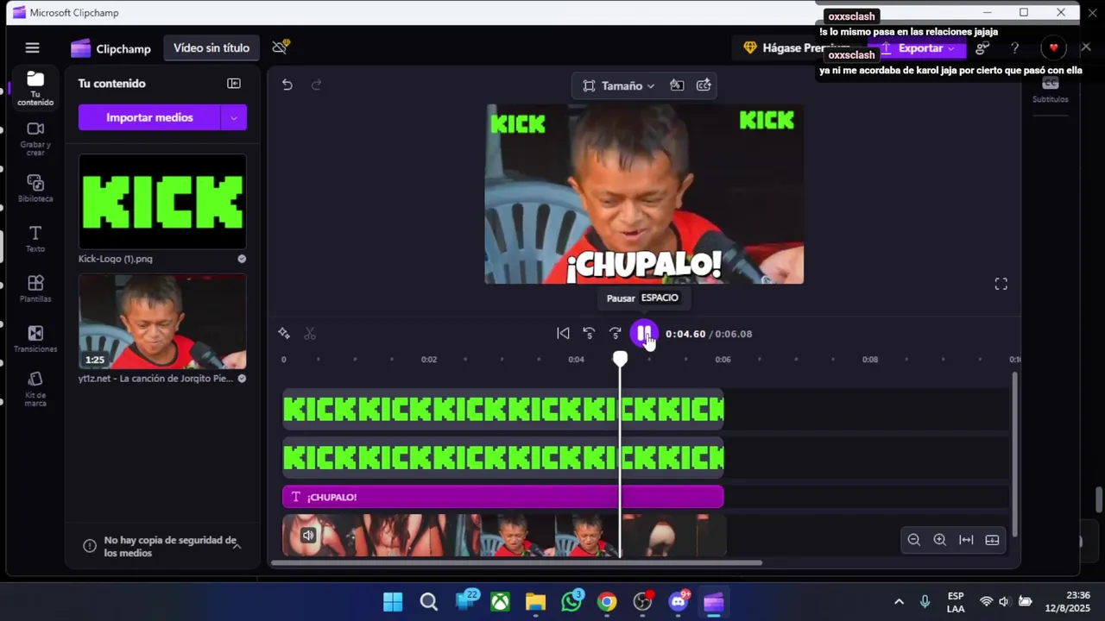Click Importar medios button
The width and height of the screenshot is (1105, 621).
pyautogui.click(x=149, y=117)
